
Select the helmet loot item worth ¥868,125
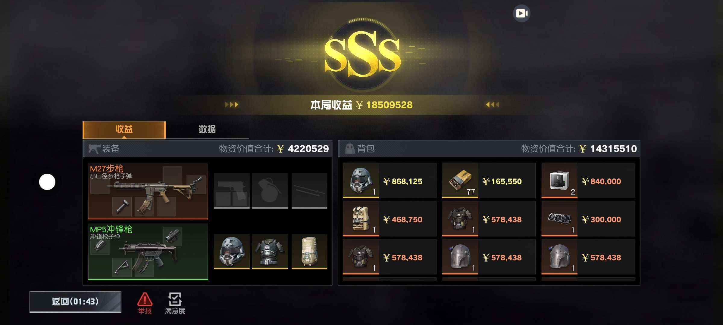(x=390, y=181)
